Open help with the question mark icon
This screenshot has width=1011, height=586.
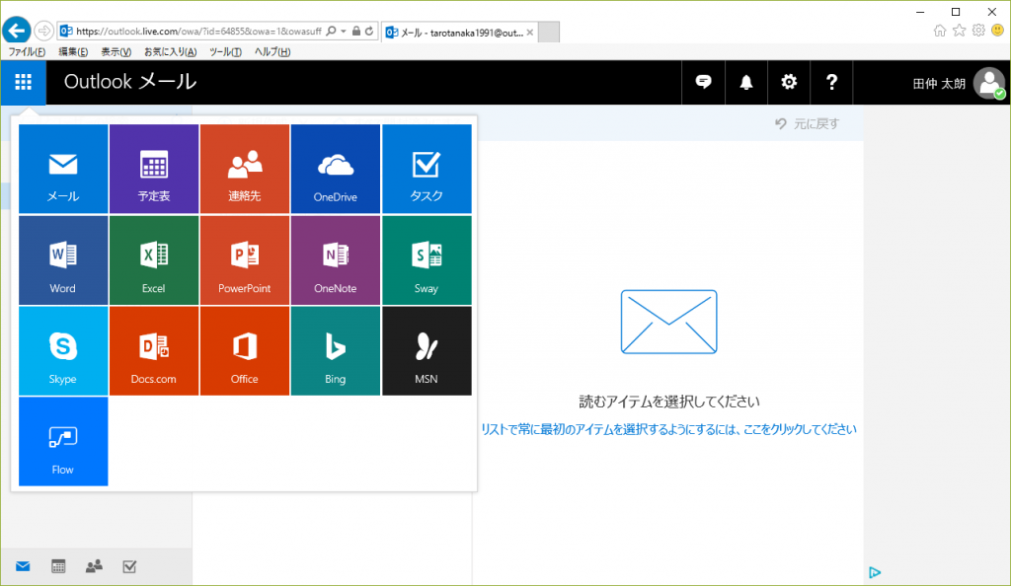tap(831, 82)
